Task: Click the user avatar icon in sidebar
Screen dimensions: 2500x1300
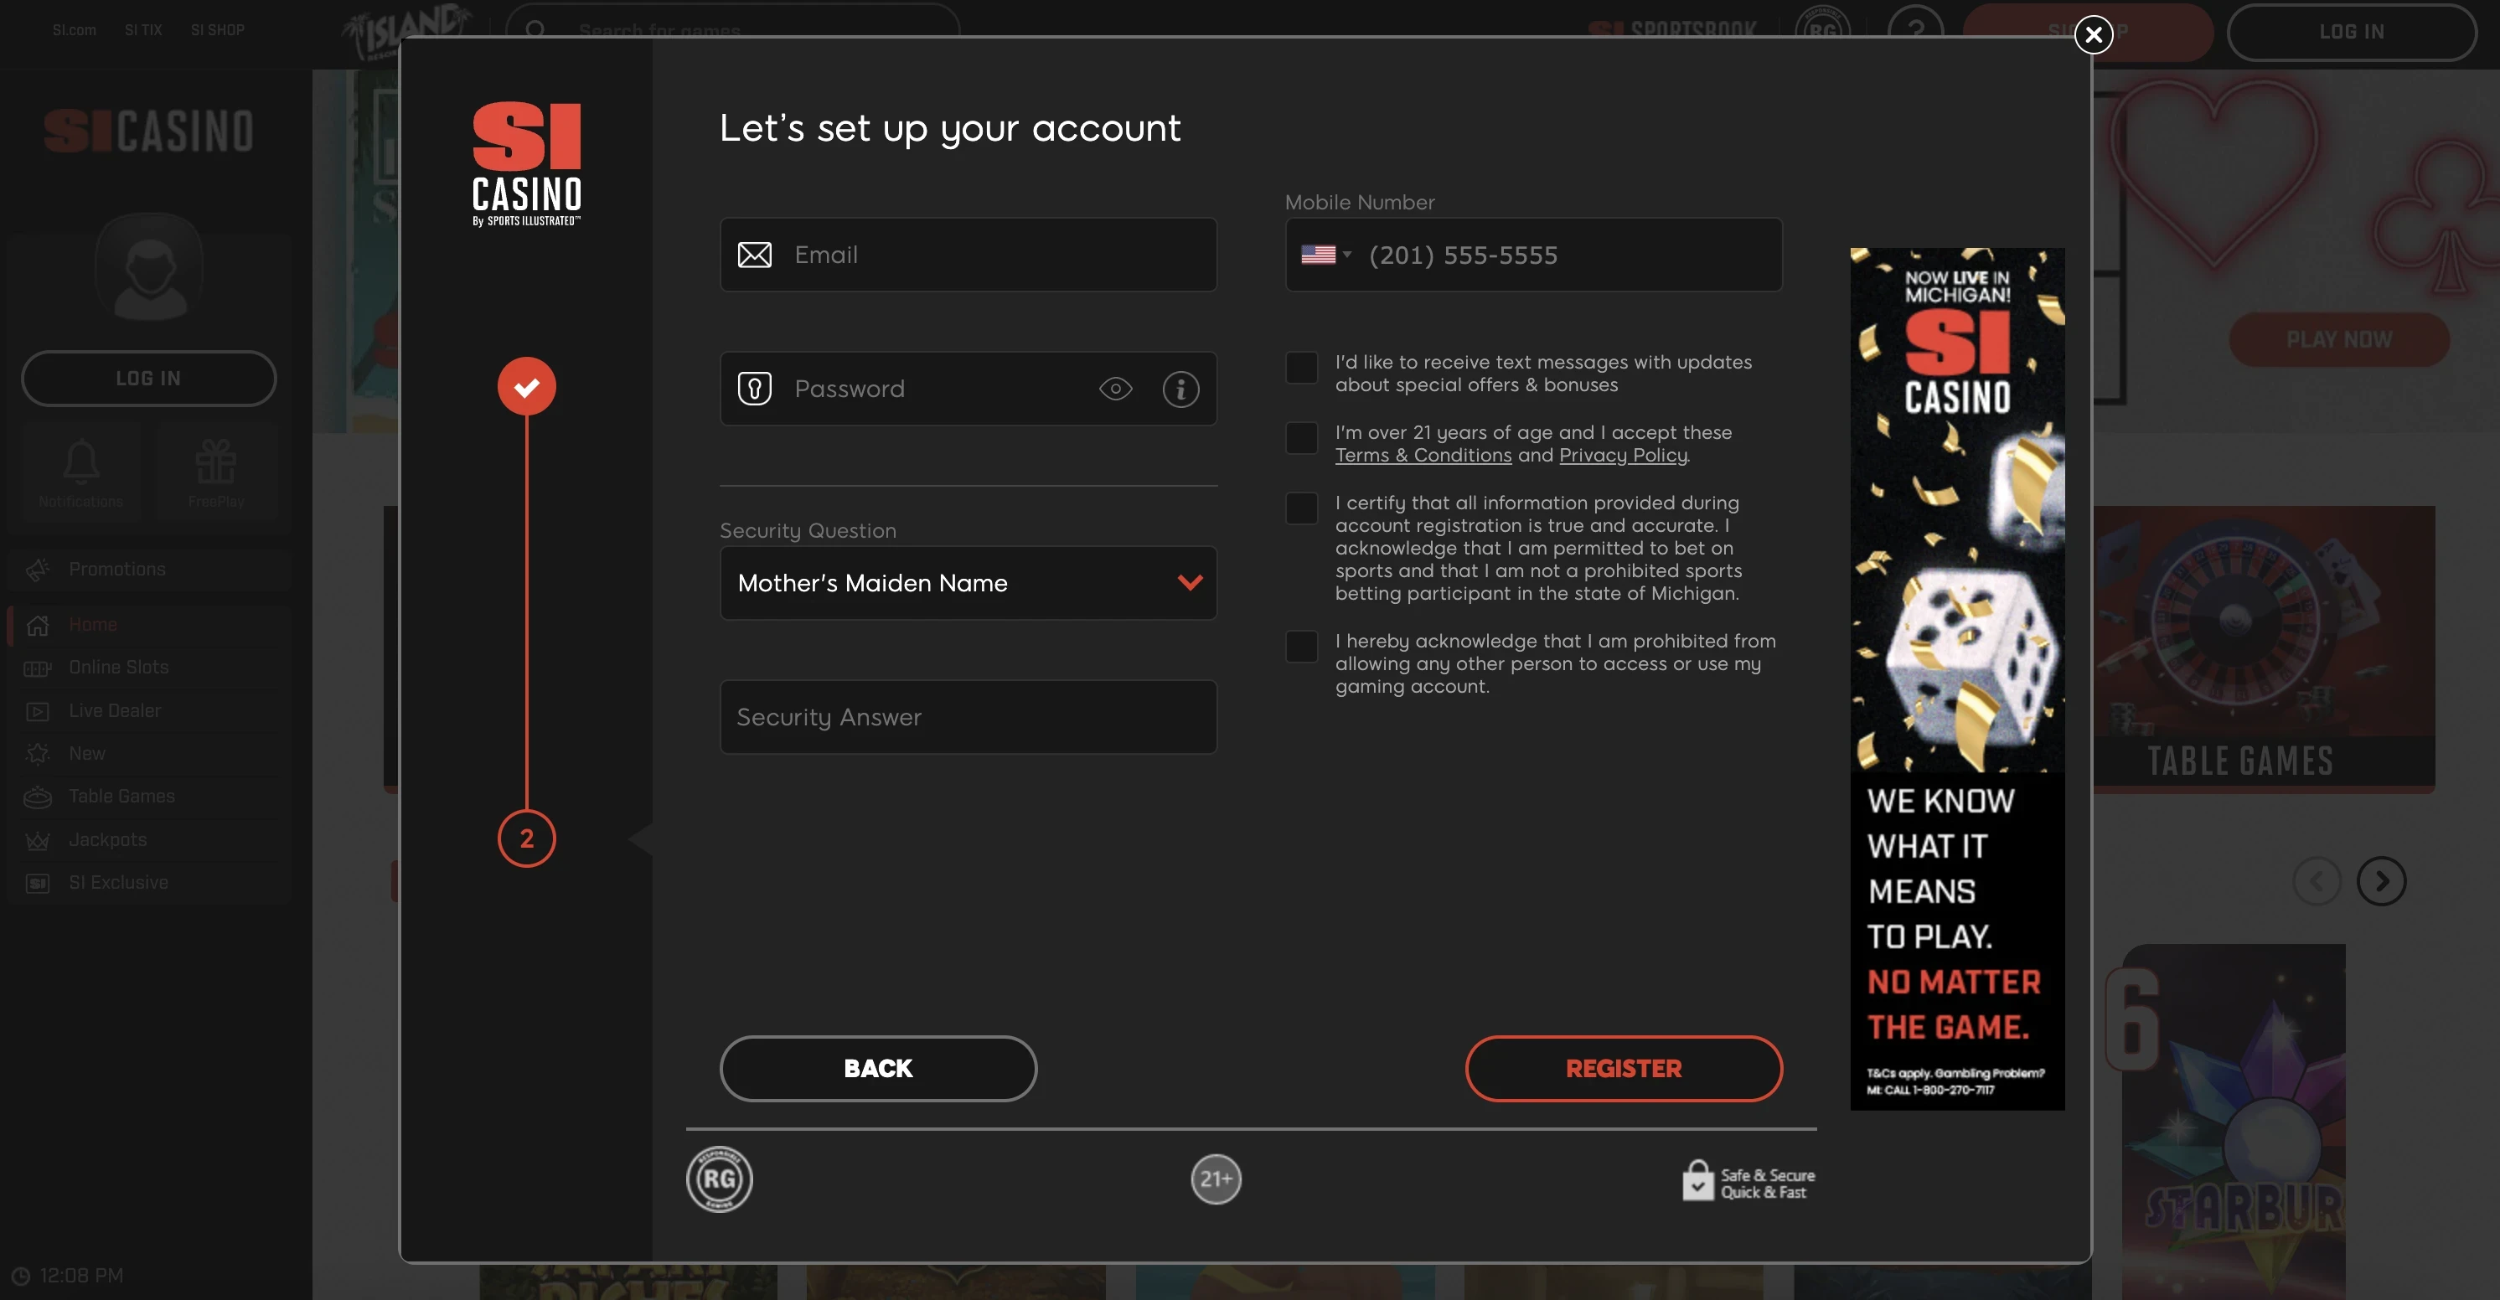Action: click(148, 267)
